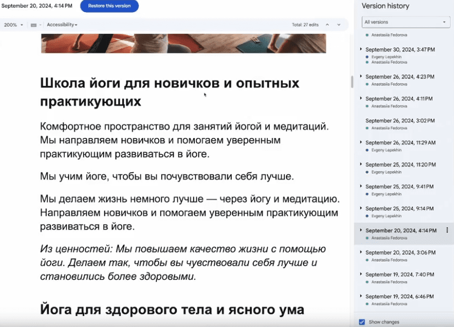
Task: Click the previous edit up arrow
Action: 327,25
